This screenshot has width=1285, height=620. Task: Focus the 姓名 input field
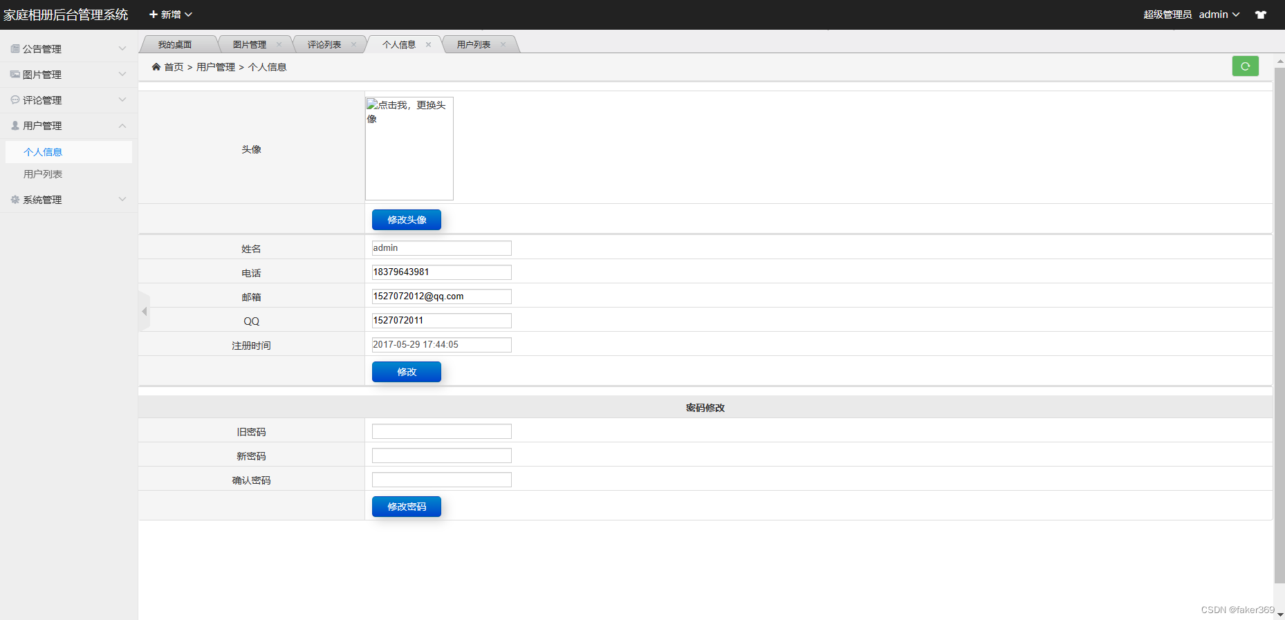(442, 248)
